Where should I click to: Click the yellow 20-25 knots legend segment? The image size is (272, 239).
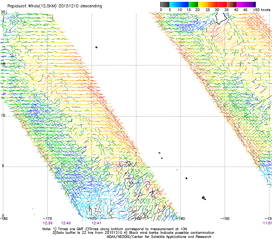[203, 4]
